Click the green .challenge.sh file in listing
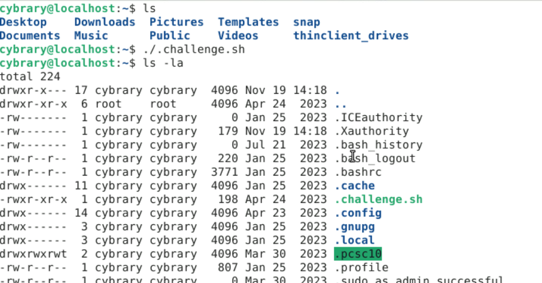Image resolution: width=542 pixels, height=283 pixels. 378,199
